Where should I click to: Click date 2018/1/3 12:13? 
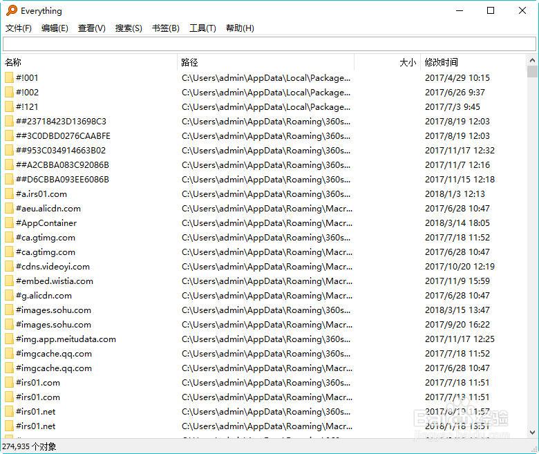pos(455,194)
